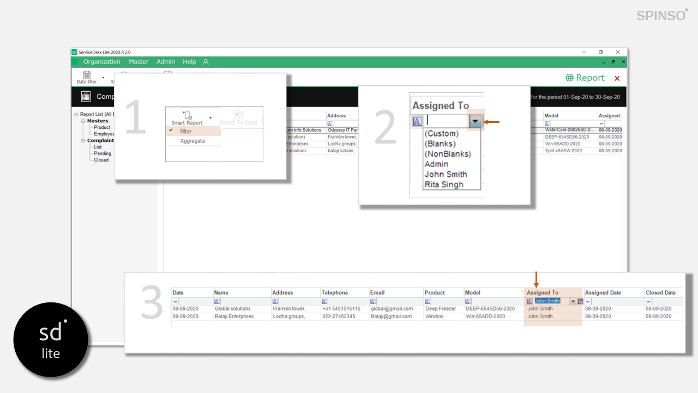Select Aggregate in Smart Report menu
The image size is (698, 393).
tap(192, 141)
